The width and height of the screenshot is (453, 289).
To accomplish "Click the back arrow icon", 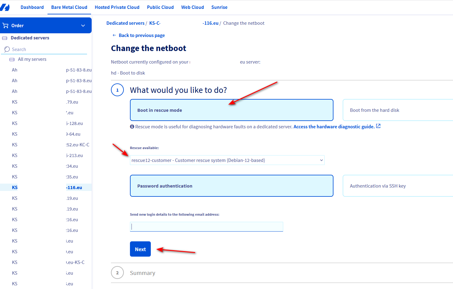I will pos(114,35).
